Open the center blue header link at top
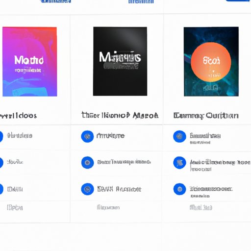251x251 pixels. [141, 1]
